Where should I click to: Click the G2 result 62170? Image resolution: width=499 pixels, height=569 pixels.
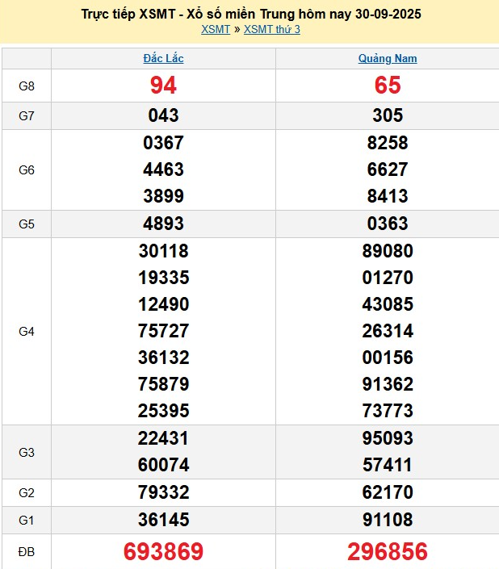tap(388, 492)
